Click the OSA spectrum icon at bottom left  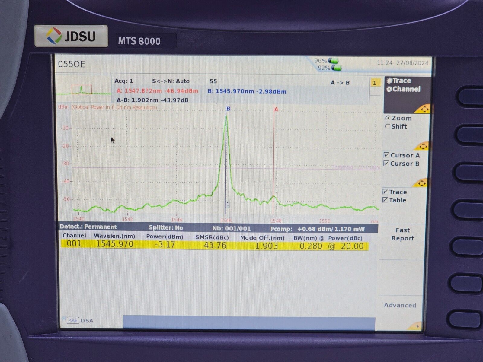73,321
